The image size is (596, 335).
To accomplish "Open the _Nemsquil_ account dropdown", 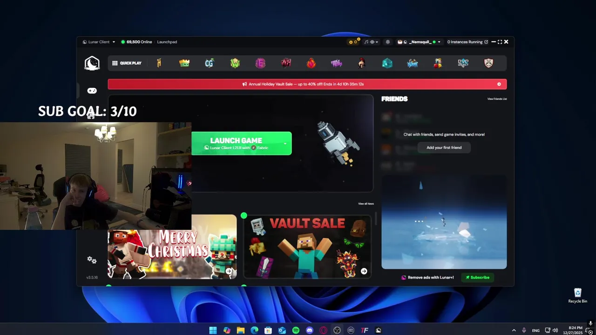I will pyautogui.click(x=419, y=42).
